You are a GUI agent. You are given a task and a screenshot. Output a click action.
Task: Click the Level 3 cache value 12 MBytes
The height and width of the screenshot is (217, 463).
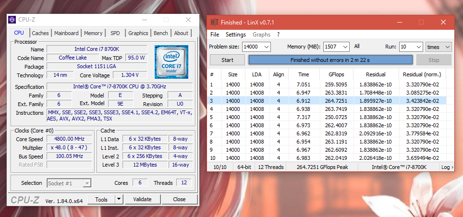[145, 165]
